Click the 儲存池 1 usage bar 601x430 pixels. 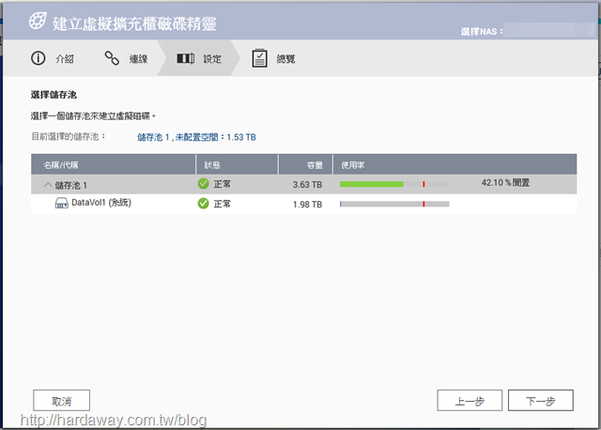coord(394,184)
